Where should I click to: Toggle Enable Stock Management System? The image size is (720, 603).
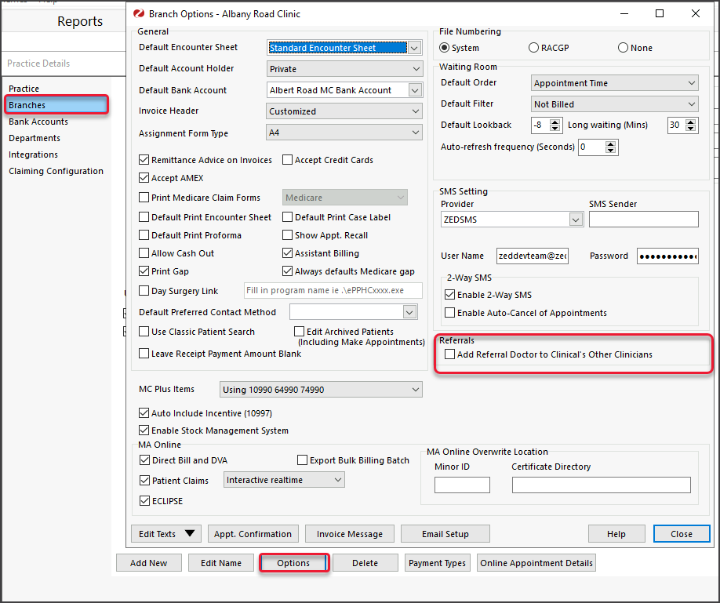[144, 430]
